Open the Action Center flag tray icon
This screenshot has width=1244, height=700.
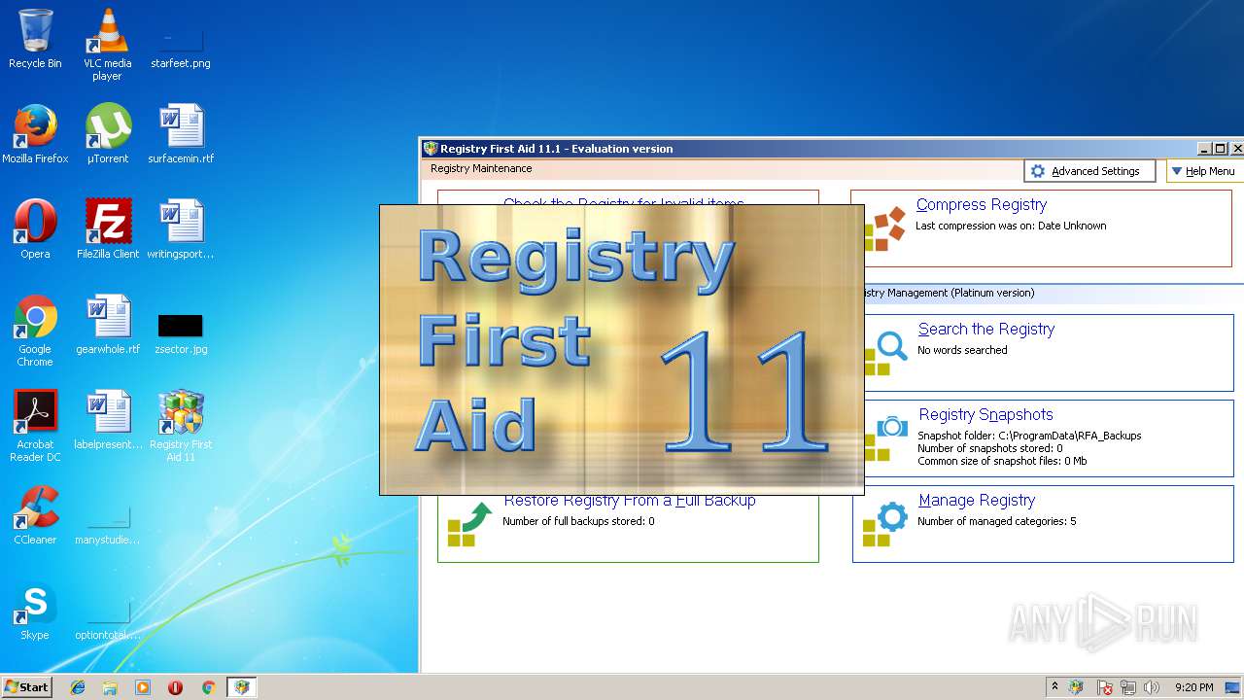click(1105, 687)
